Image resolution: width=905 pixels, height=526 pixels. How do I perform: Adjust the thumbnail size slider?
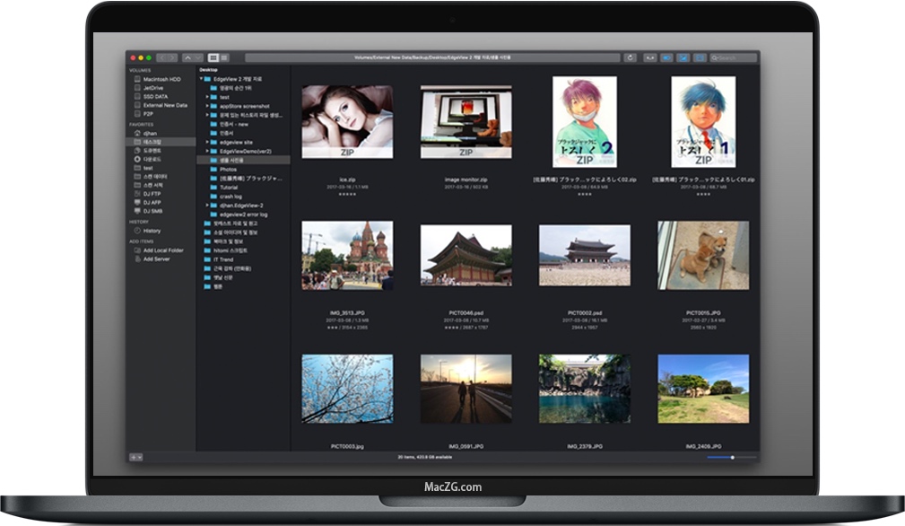tap(732, 457)
